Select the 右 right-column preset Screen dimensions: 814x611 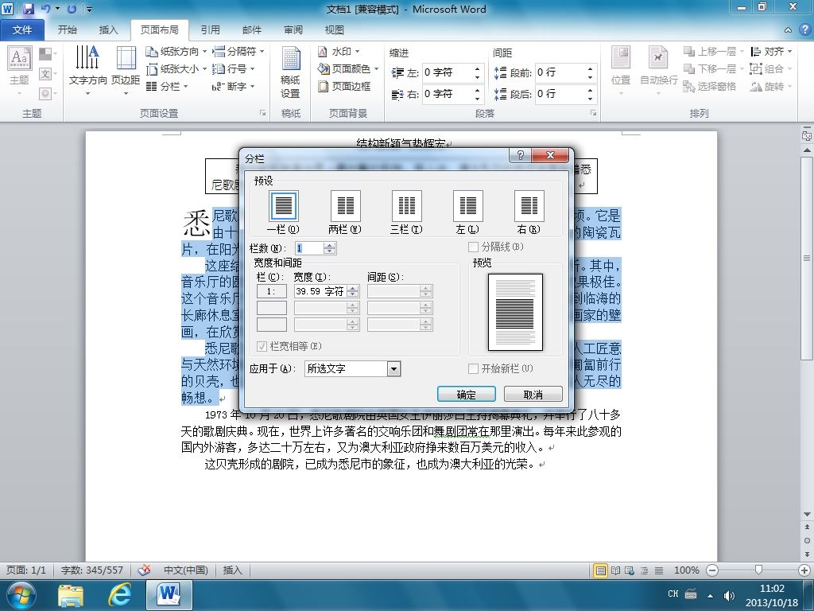click(x=529, y=206)
